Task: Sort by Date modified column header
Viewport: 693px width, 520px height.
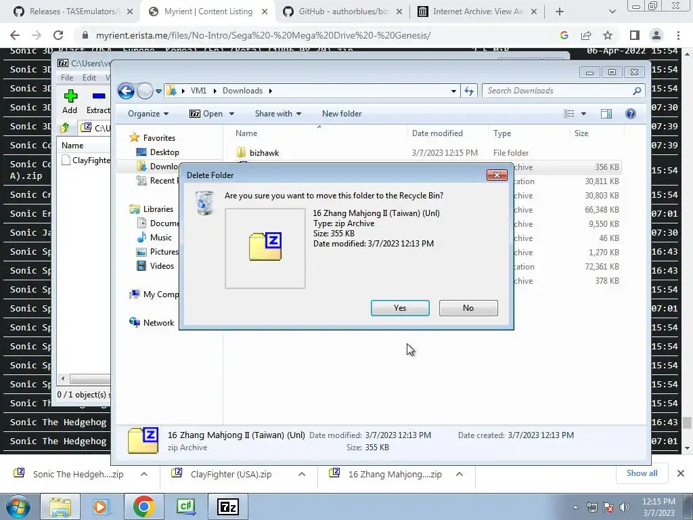Action: click(437, 133)
